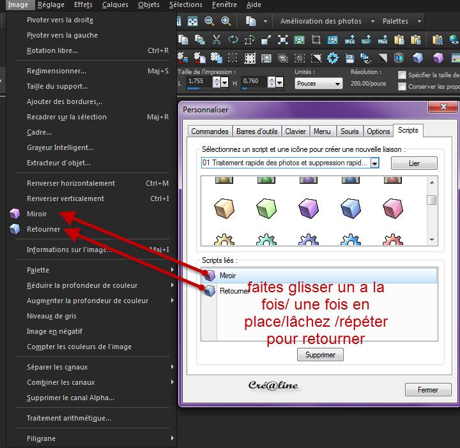Click the Redimensionner menu entry

click(56, 71)
